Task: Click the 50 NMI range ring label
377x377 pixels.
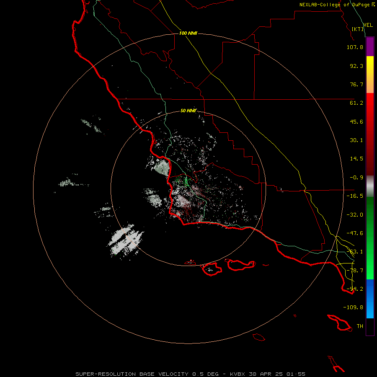Action: pyautogui.click(x=188, y=111)
